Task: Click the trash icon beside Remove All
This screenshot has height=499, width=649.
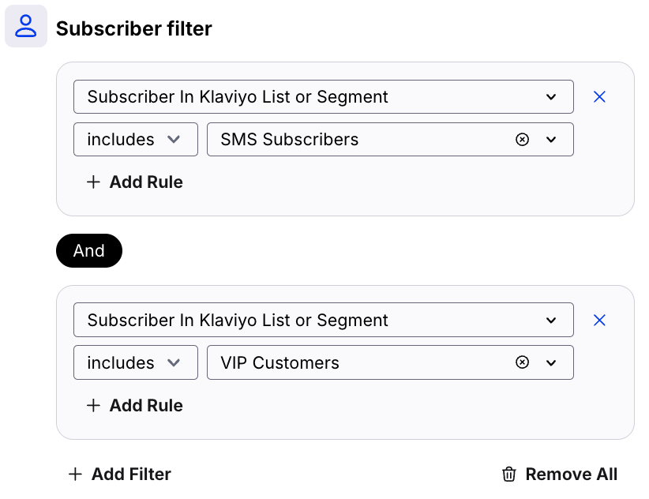Action: [x=509, y=474]
